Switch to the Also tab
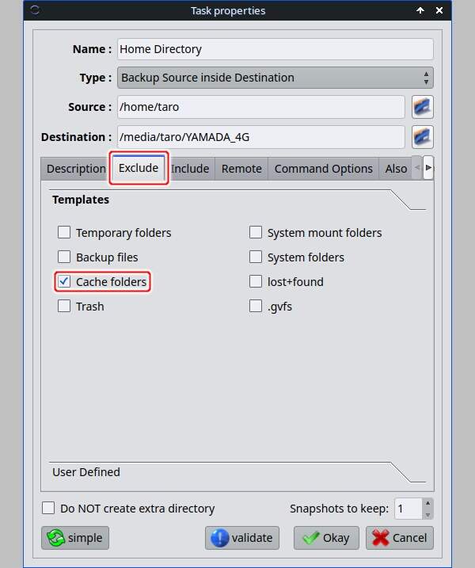The image size is (475, 568). [x=396, y=169]
